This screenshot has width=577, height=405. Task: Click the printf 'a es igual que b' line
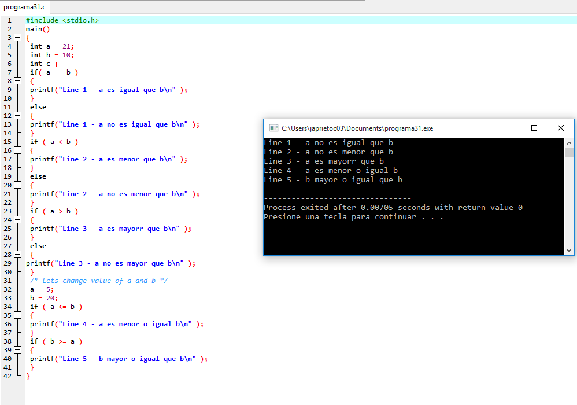pos(109,90)
